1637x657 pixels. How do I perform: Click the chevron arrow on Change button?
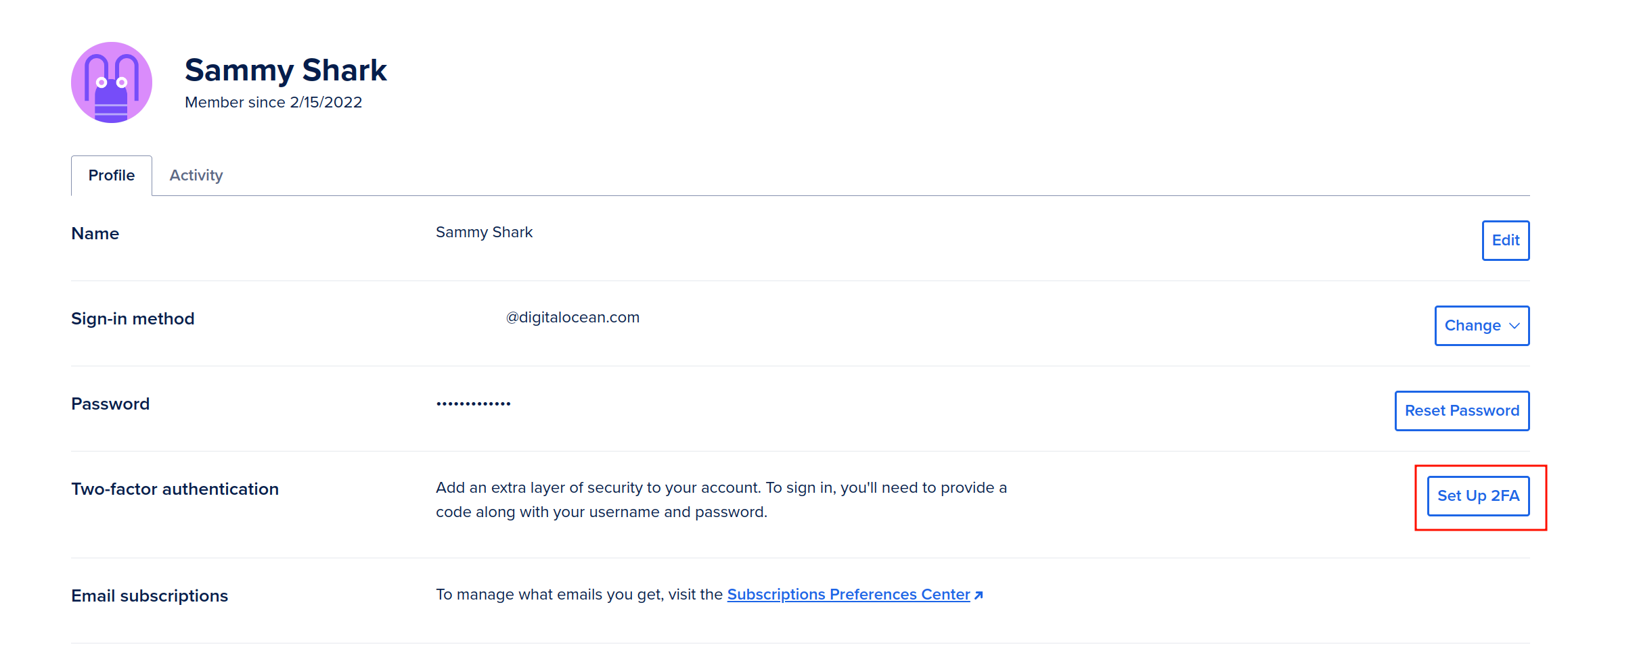pyautogui.click(x=1515, y=326)
